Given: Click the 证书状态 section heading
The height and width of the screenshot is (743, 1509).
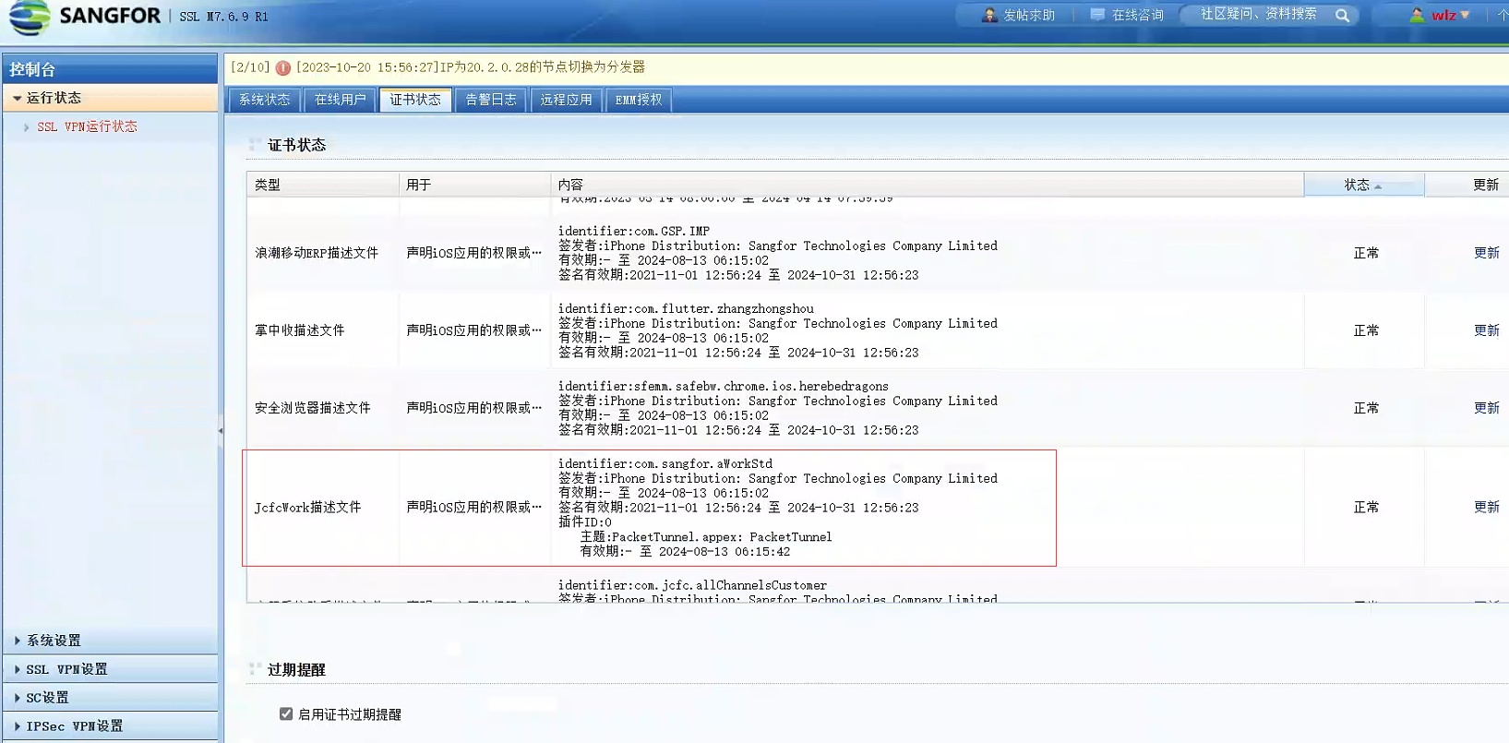Looking at the screenshot, I should (x=296, y=145).
